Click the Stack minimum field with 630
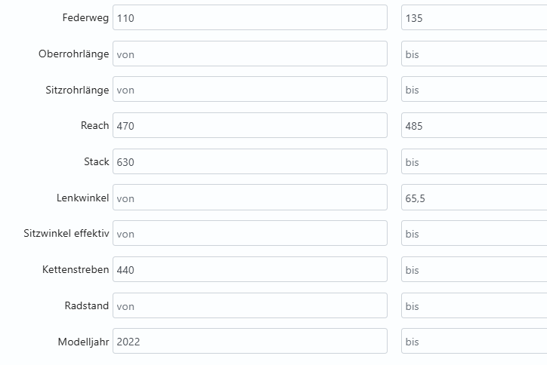 tap(249, 162)
